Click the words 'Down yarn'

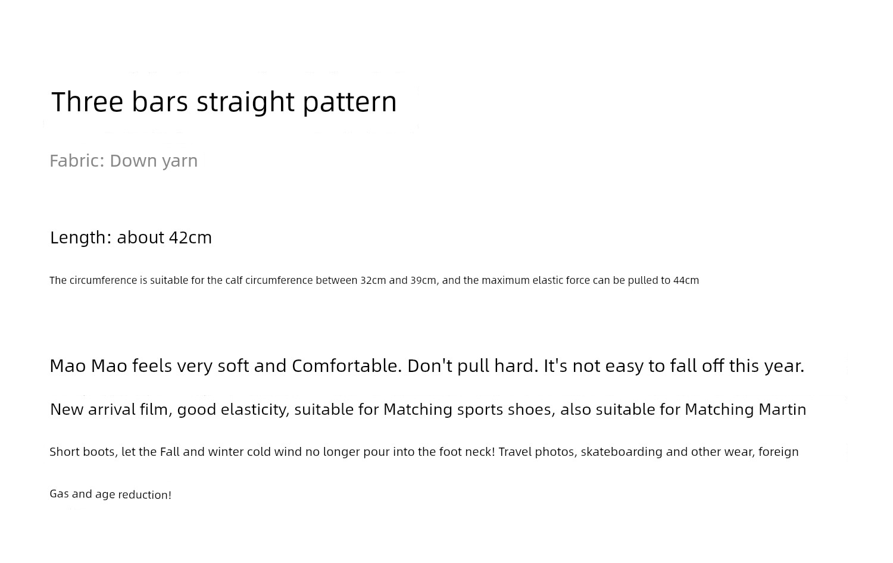[154, 161]
